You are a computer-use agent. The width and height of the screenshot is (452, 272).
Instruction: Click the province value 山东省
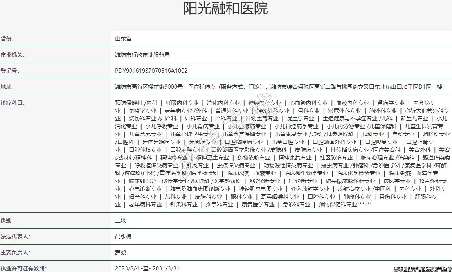pyautogui.click(x=123, y=39)
